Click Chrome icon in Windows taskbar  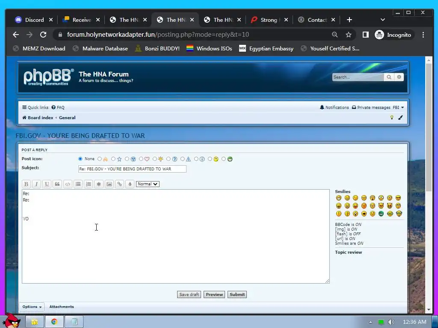click(x=54, y=322)
